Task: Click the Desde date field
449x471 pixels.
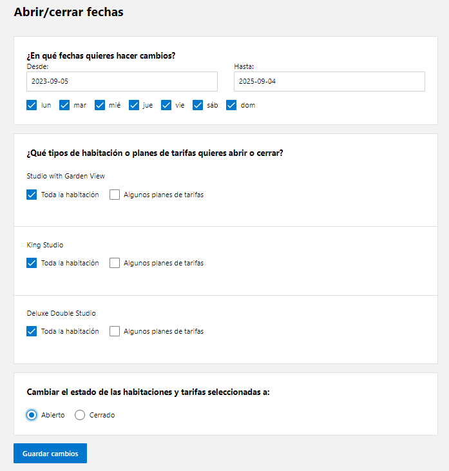Action: [122, 81]
